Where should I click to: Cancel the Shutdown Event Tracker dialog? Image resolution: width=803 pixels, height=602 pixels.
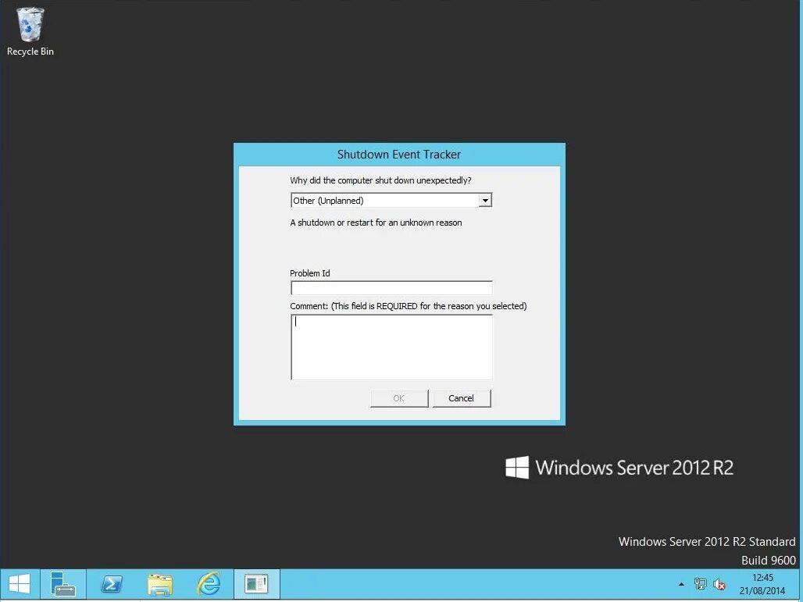click(x=462, y=398)
